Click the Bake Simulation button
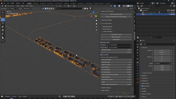The height and width of the screenshot is (99, 176). click(x=116, y=37)
